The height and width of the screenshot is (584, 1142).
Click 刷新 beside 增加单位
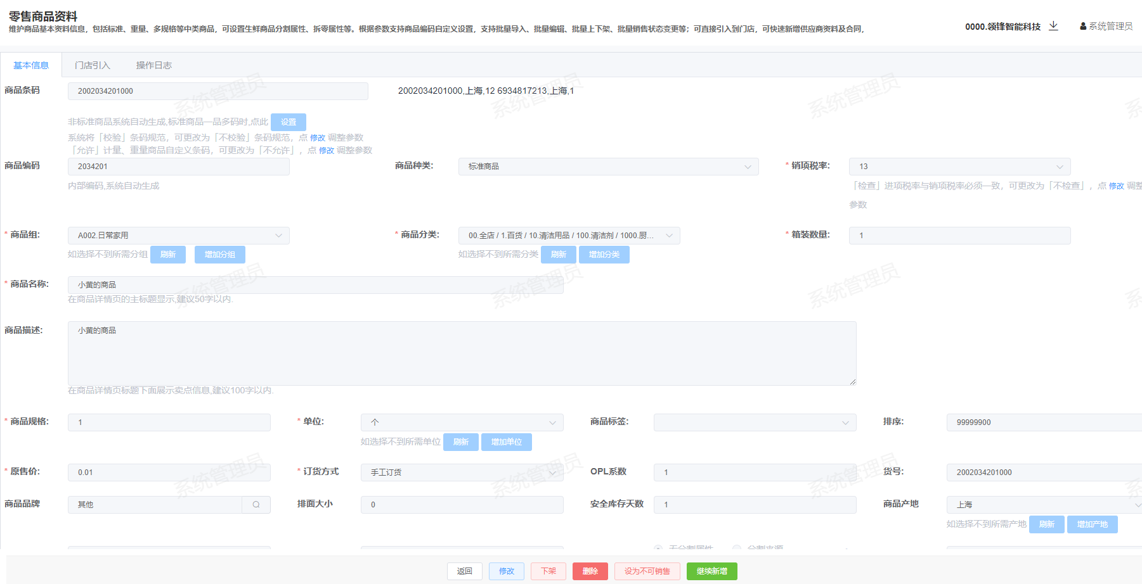(x=461, y=442)
